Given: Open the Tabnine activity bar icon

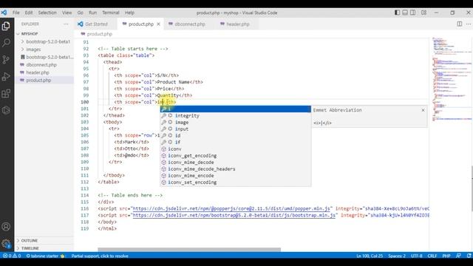Looking at the screenshot, I should [x=6, y=110].
